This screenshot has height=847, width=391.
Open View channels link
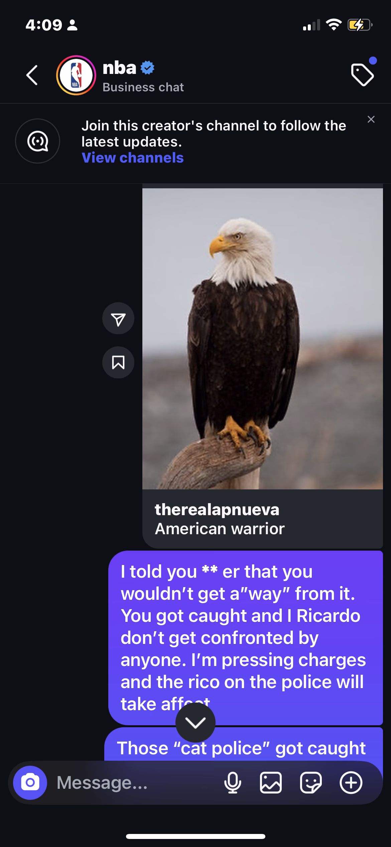[133, 158]
